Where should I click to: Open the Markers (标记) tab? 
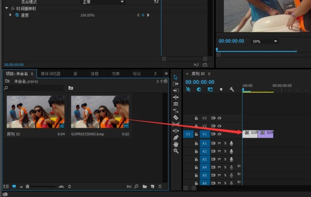(137, 74)
